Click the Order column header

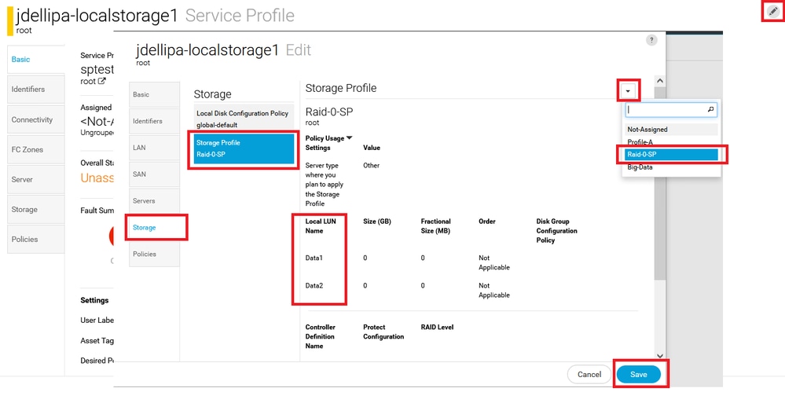(486, 222)
